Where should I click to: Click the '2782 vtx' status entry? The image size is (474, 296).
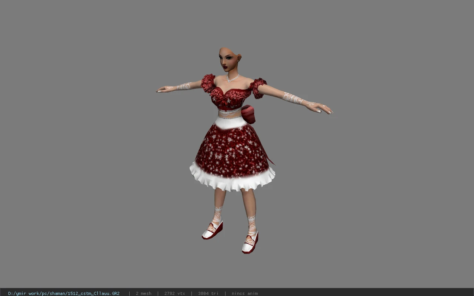(175, 293)
